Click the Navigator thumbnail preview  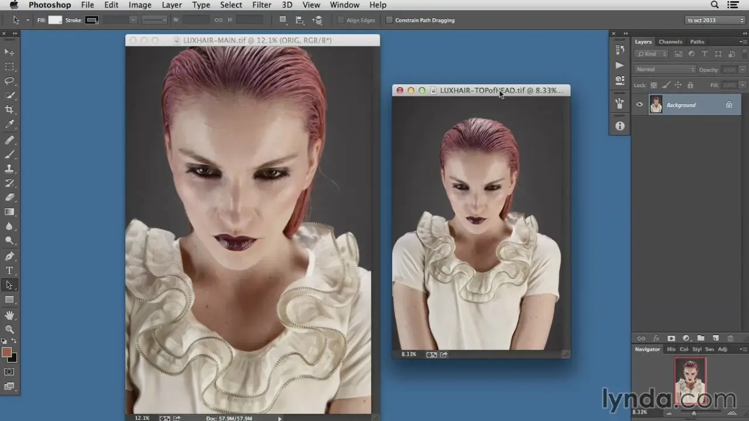(x=690, y=381)
